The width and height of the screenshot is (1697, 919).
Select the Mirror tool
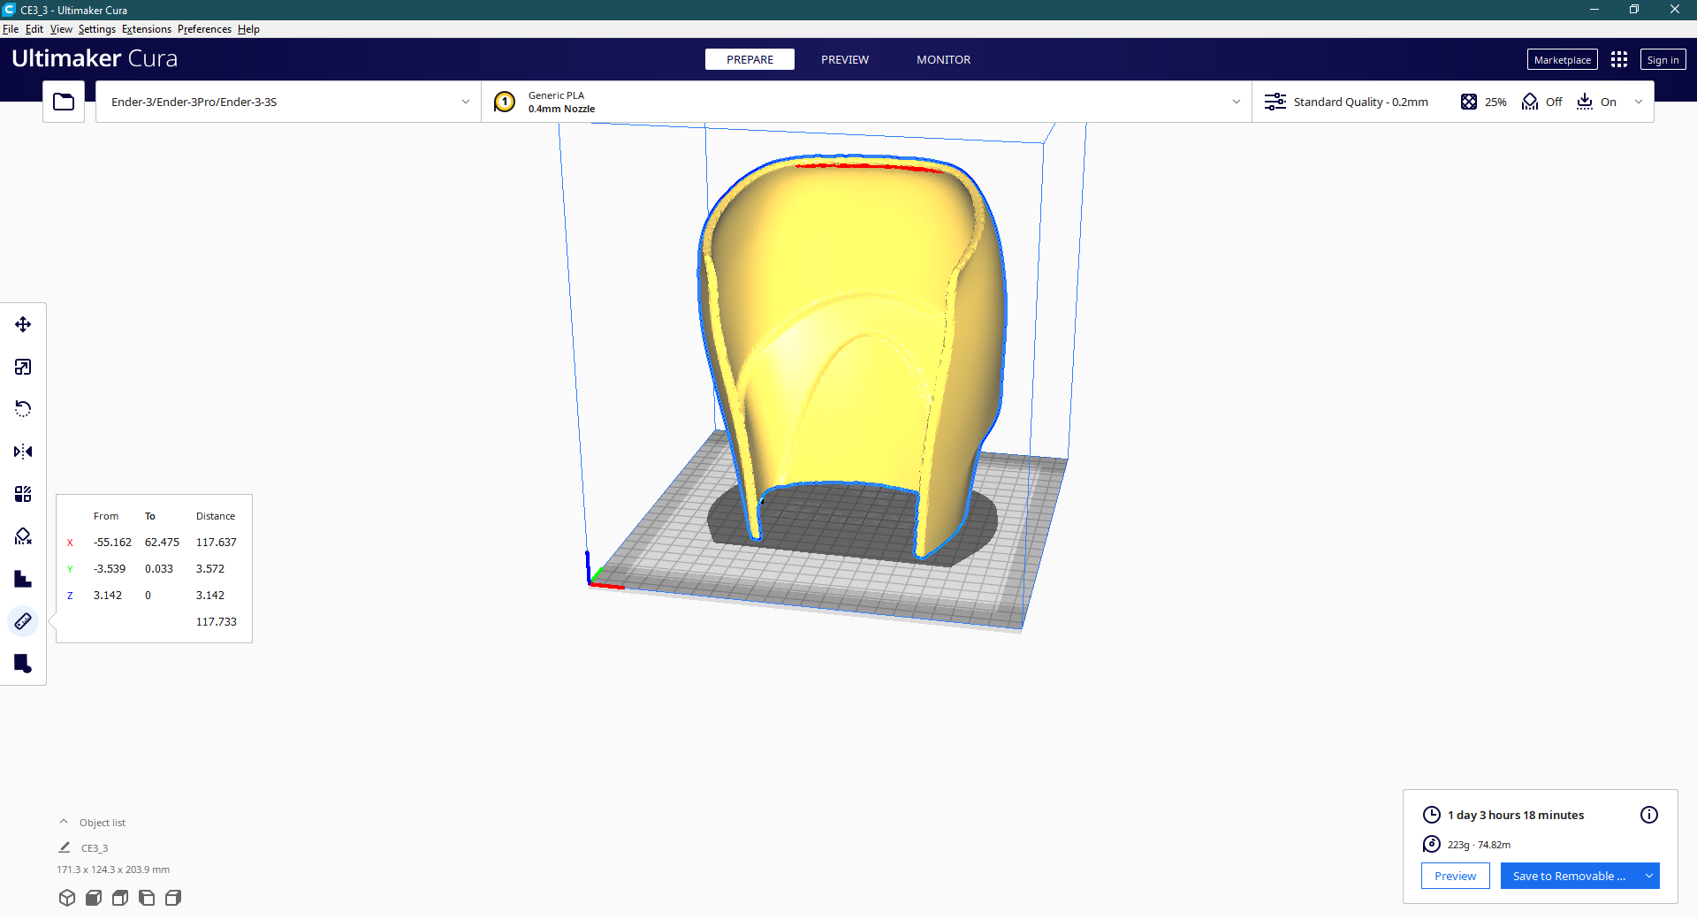[23, 452]
